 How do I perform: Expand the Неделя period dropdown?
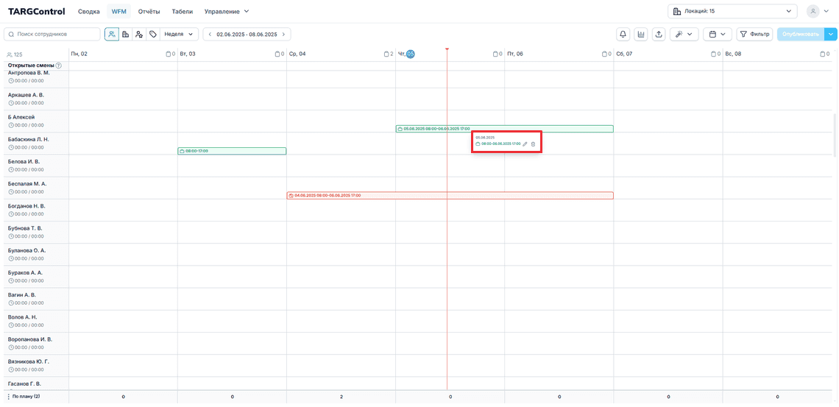180,35
